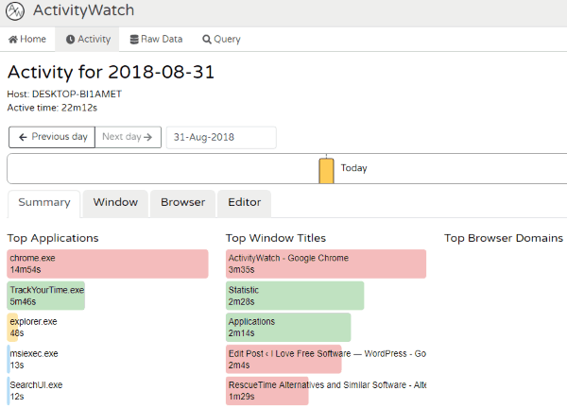Open the Query menu item
567x408 pixels.
click(x=222, y=39)
